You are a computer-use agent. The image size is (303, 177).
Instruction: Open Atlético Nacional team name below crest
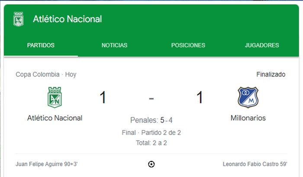click(x=55, y=118)
